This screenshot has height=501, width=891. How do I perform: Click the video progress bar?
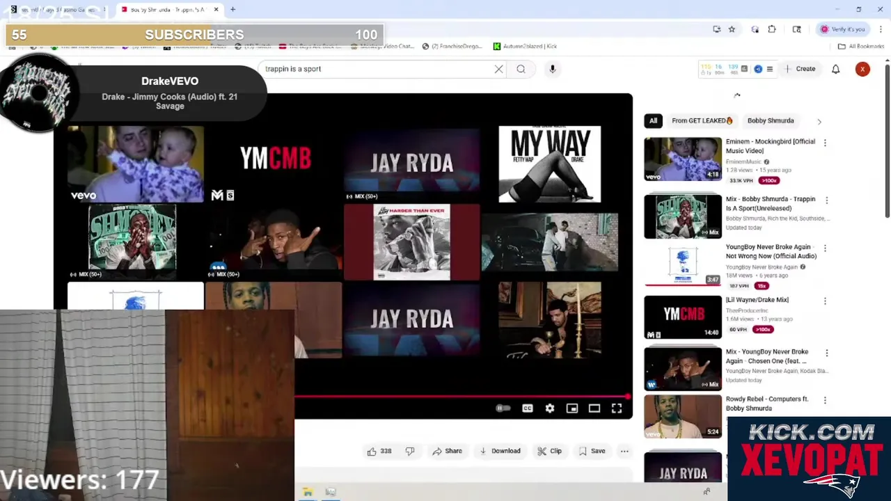tap(463, 397)
